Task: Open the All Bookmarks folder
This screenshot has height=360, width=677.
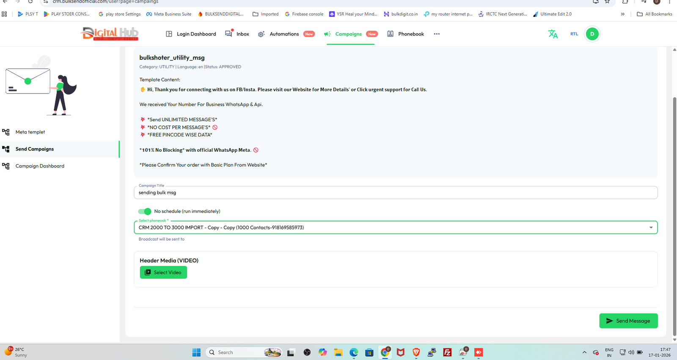Action: 654,14
